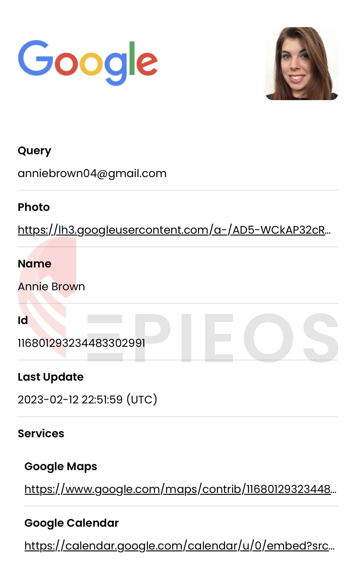This screenshot has width=356, height=583.
Task: Open the Google Maps contrib link
Action: [180, 489]
